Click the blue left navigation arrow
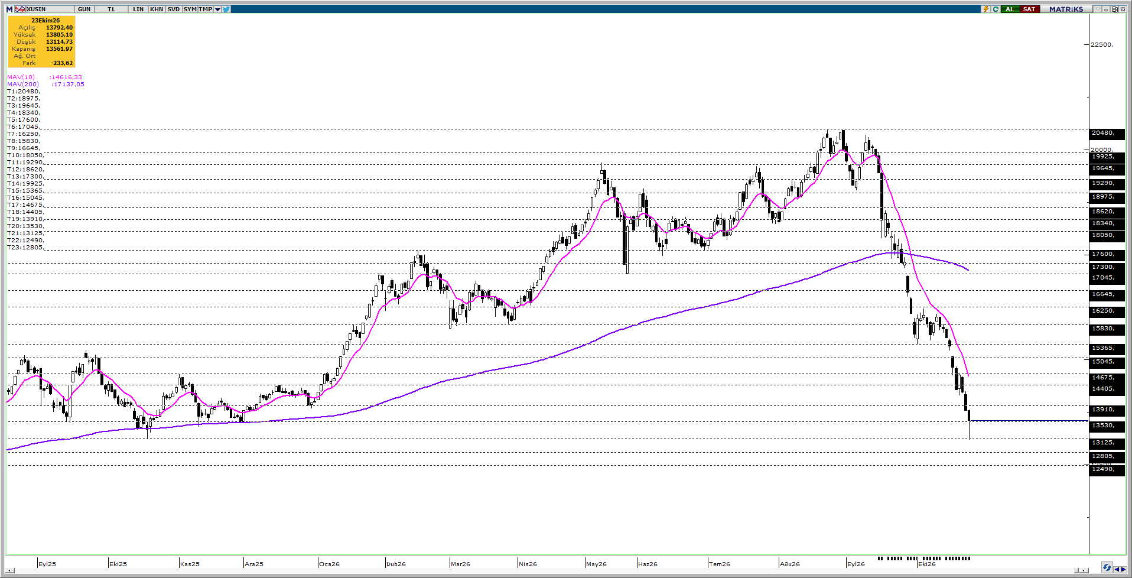The height and width of the screenshot is (578, 1132). click(x=1117, y=569)
